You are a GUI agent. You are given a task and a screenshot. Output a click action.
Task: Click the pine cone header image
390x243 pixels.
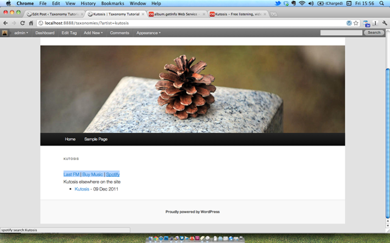[192, 89]
